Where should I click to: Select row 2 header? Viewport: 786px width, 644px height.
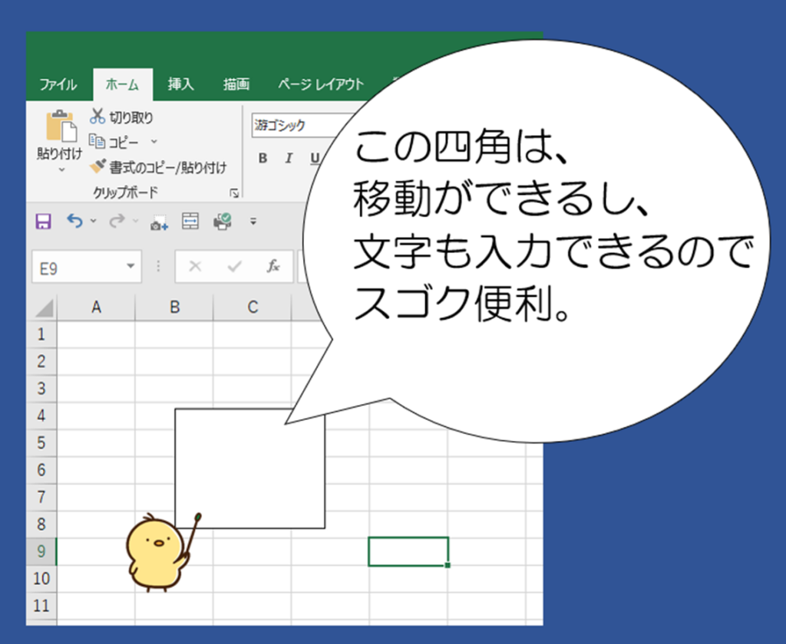41,362
